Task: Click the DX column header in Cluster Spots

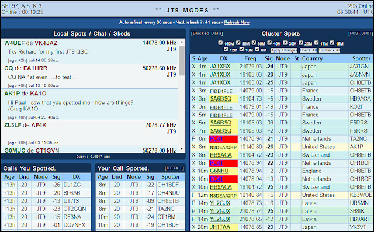Action: click(223, 58)
